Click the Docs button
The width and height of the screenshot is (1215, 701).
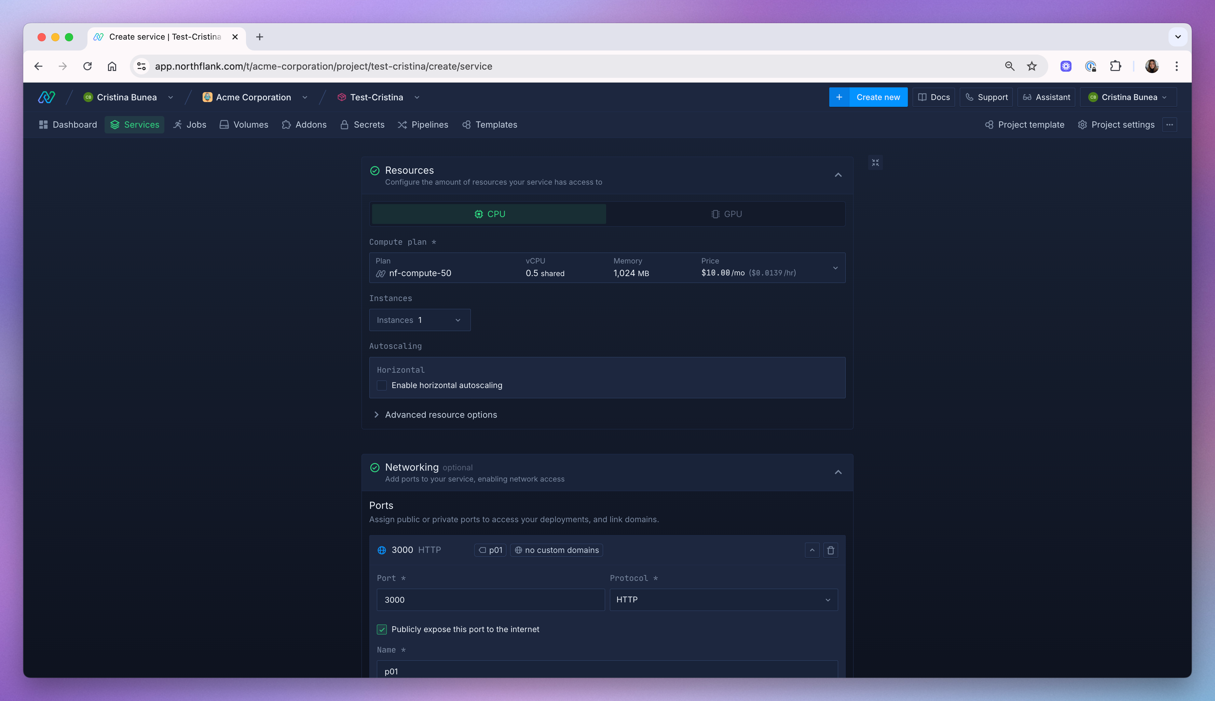coord(933,97)
